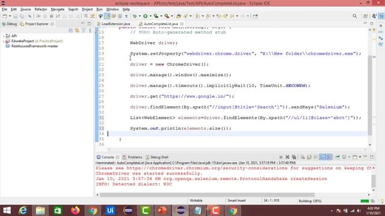
Task: Click Collapse All in Project Explorer
Action: click(71, 31)
